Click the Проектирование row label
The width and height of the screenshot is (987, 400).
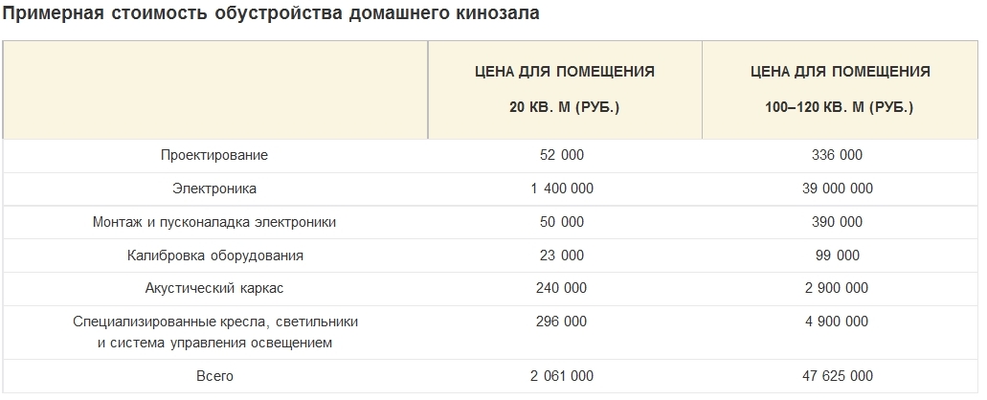click(214, 155)
